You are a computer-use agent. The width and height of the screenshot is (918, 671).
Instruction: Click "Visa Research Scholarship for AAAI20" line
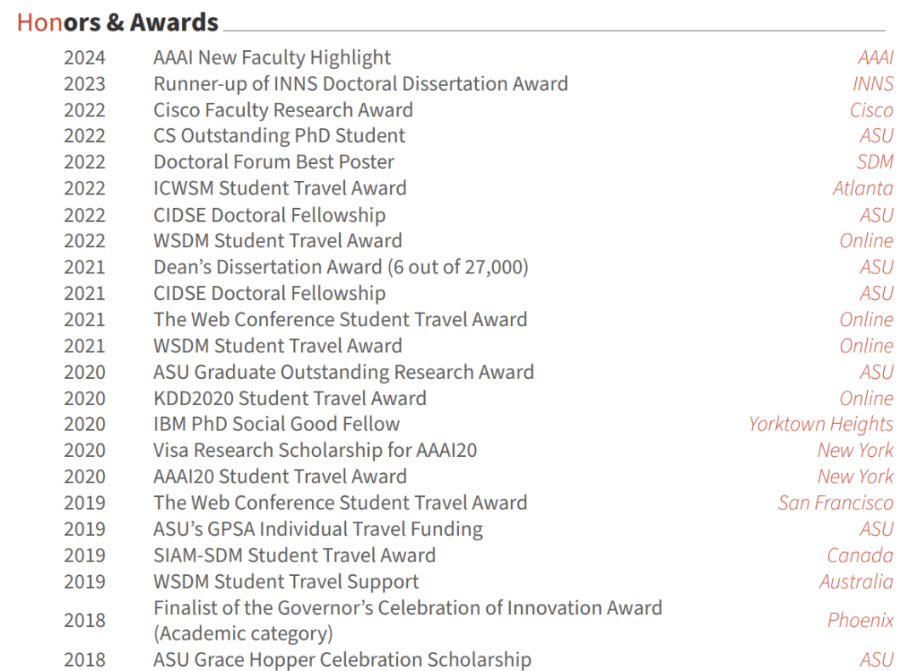point(314,450)
